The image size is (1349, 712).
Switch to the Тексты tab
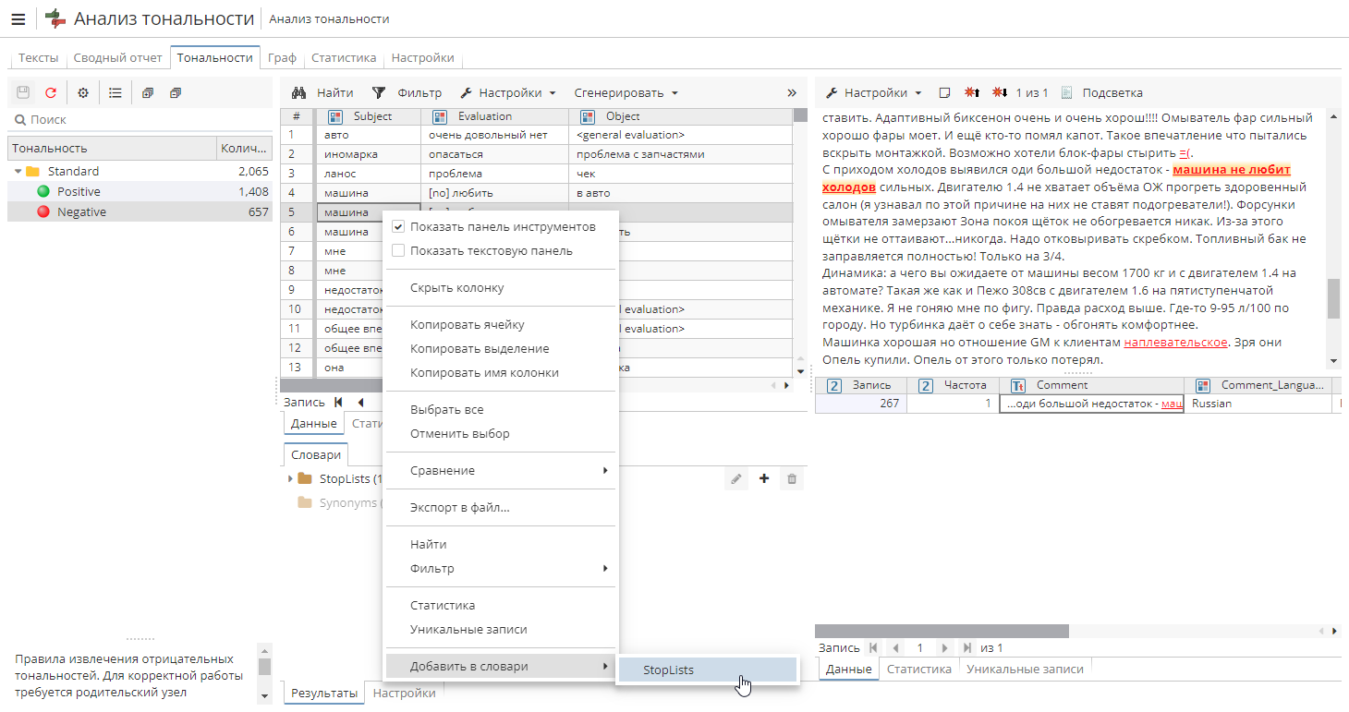38,57
